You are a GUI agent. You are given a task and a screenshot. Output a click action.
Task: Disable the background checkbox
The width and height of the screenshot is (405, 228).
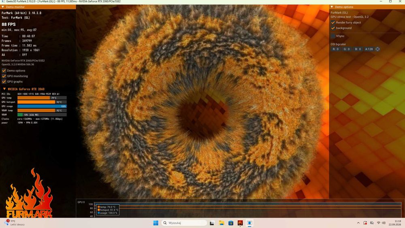(x=333, y=28)
